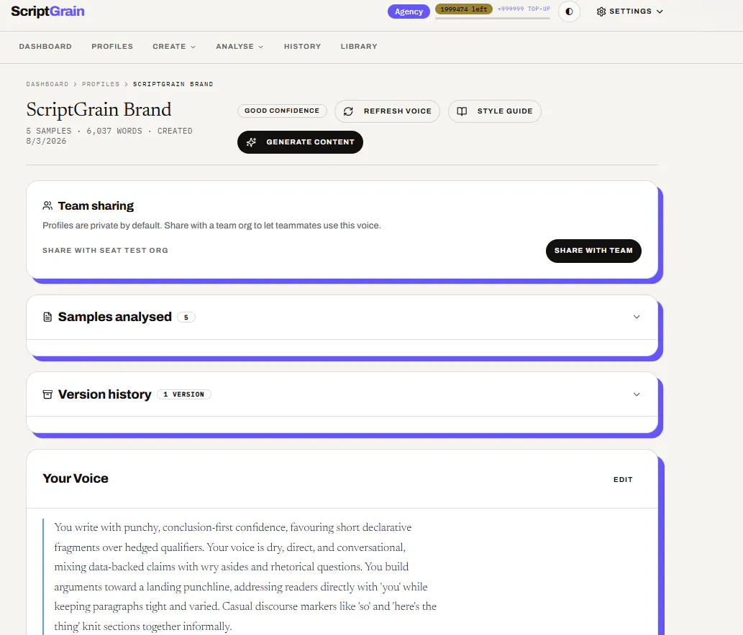Image resolution: width=743 pixels, height=635 pixels.
Task: Click the ScriptGrain logo
Action: click(47, 11)
